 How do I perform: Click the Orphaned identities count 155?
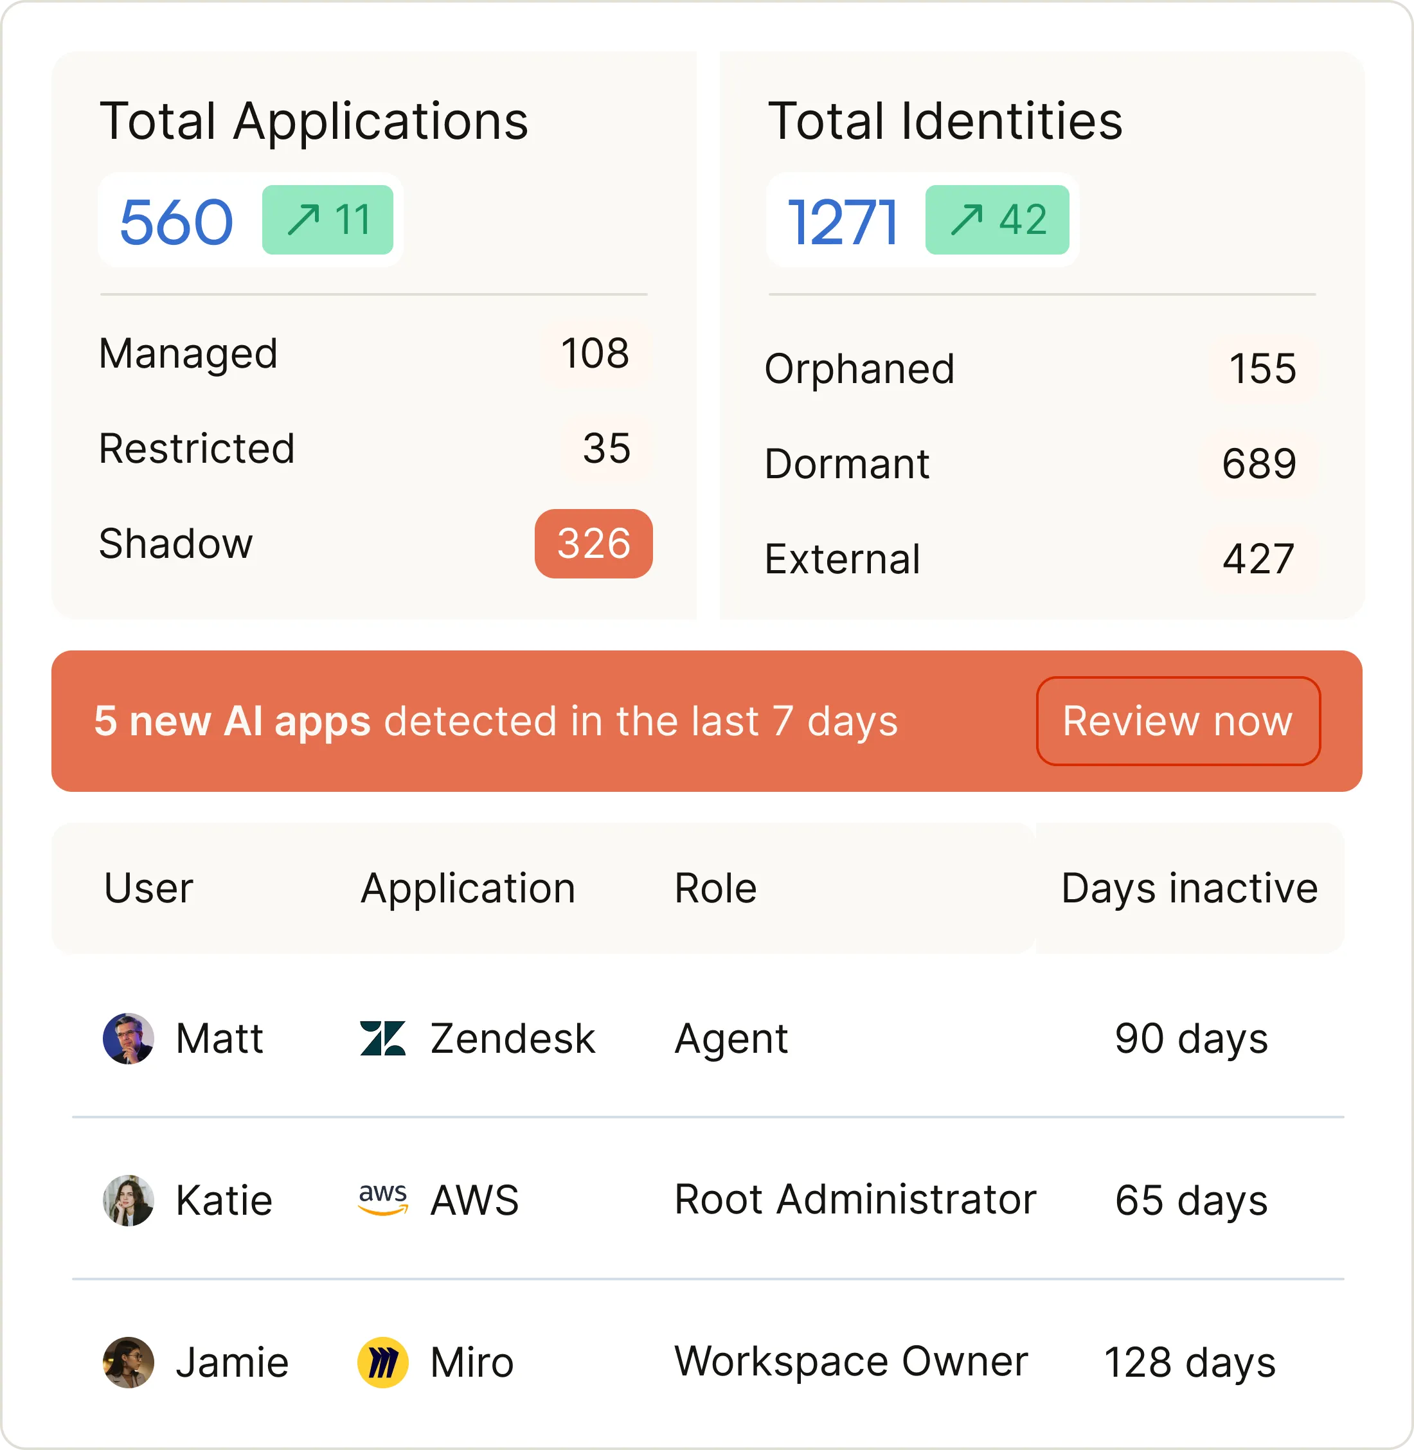click(x=1262, y=368)
